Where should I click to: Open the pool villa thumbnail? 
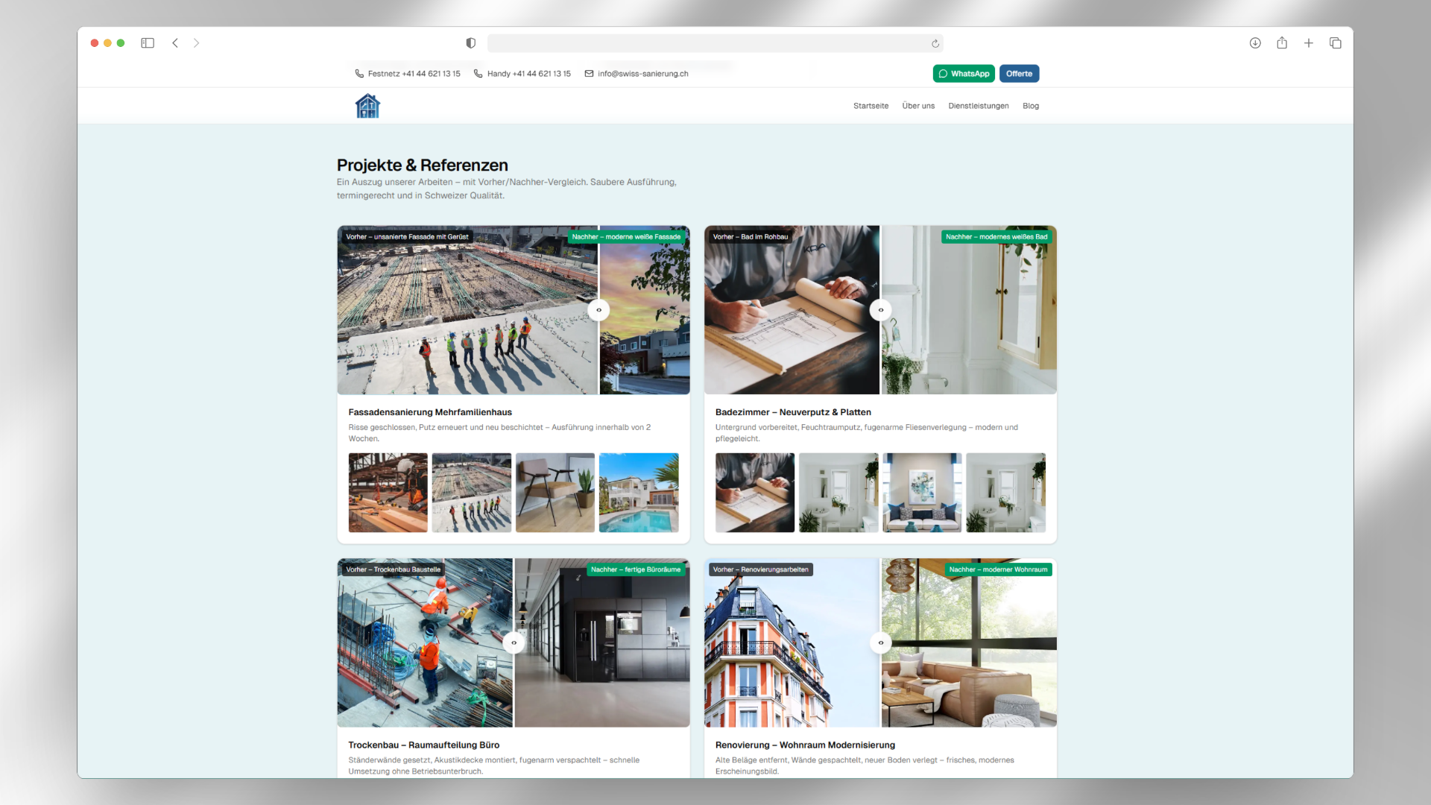pyautogui.click(x=639, y=493)
